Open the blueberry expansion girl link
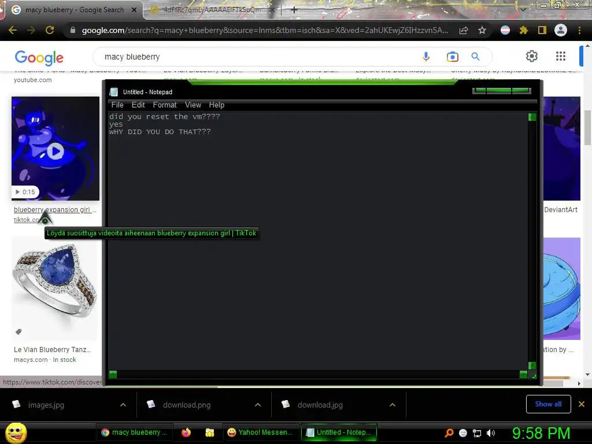Viewport: 592px width, 444px height. tap(55, 210)
